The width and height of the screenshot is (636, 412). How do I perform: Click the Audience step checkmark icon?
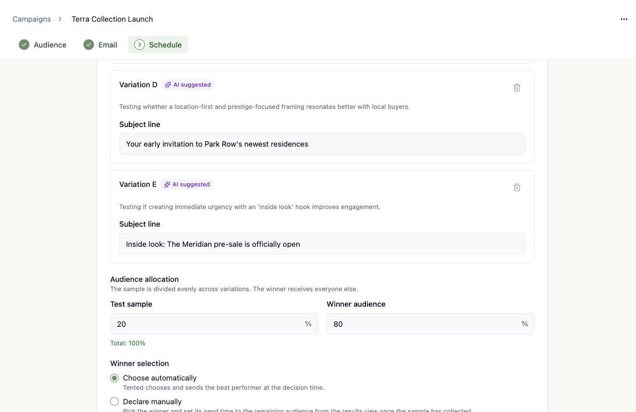point(24,44)
